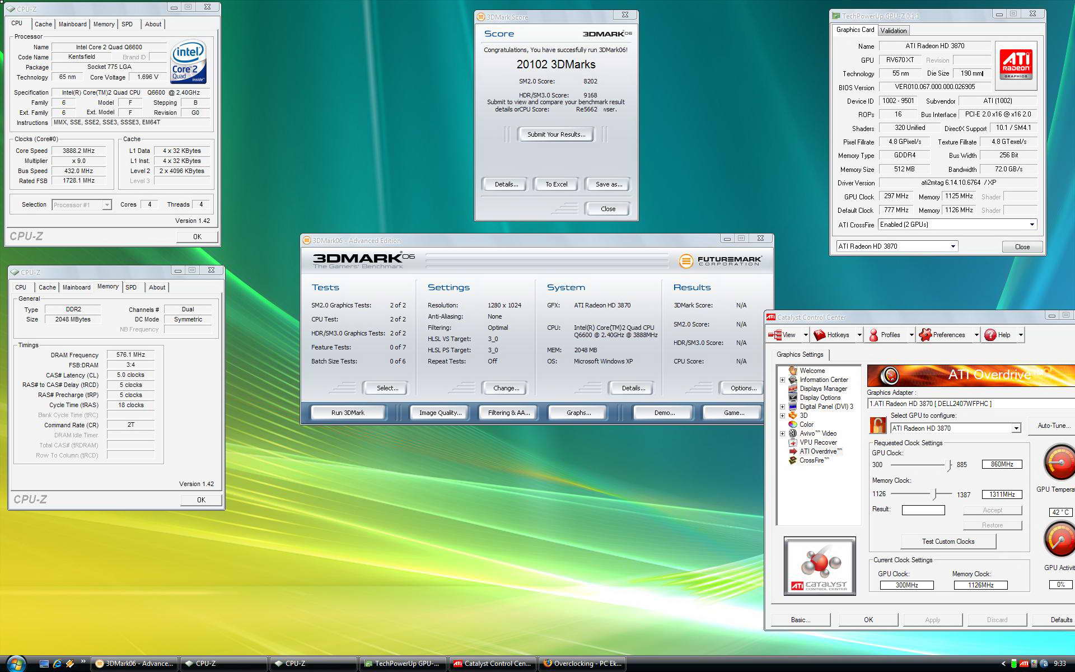Click the Core Speed 3888.2 MHz value
Screen dimensions: 1075x672
tap(78, 151)
